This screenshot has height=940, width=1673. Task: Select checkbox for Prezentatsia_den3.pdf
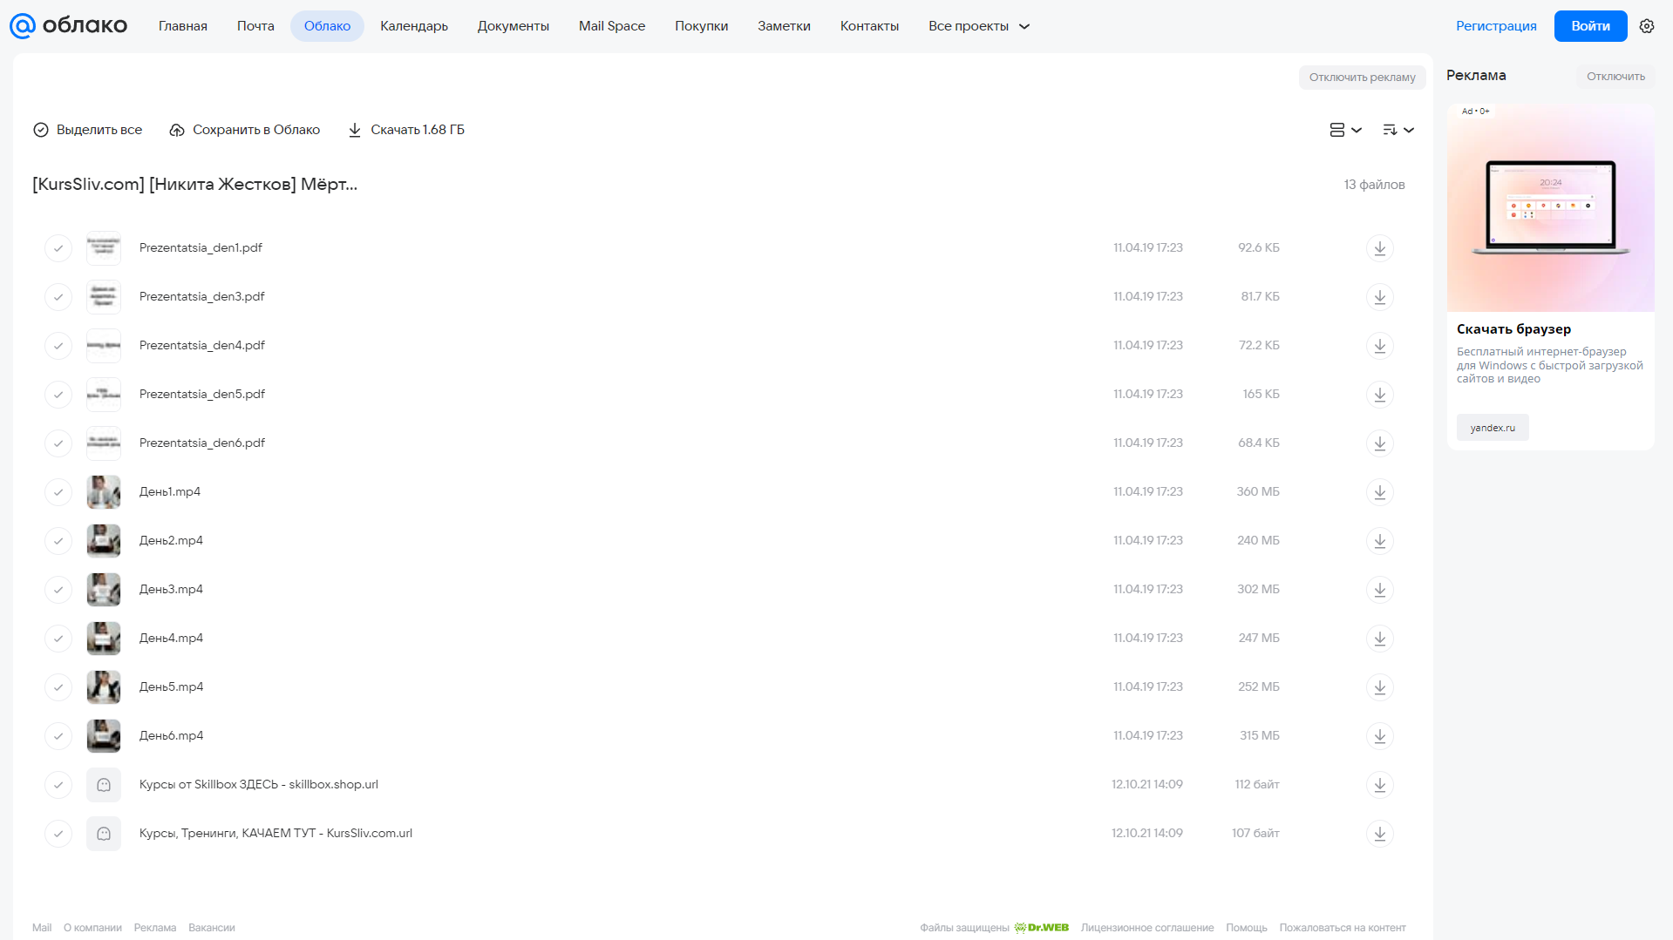[x=58, y=297]
